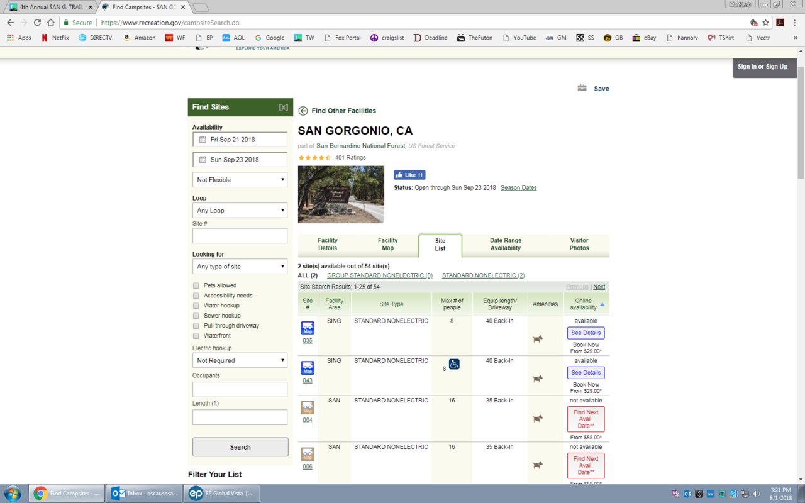Enable the Pets allowed checkbox
805x503 pixels.
196,285
